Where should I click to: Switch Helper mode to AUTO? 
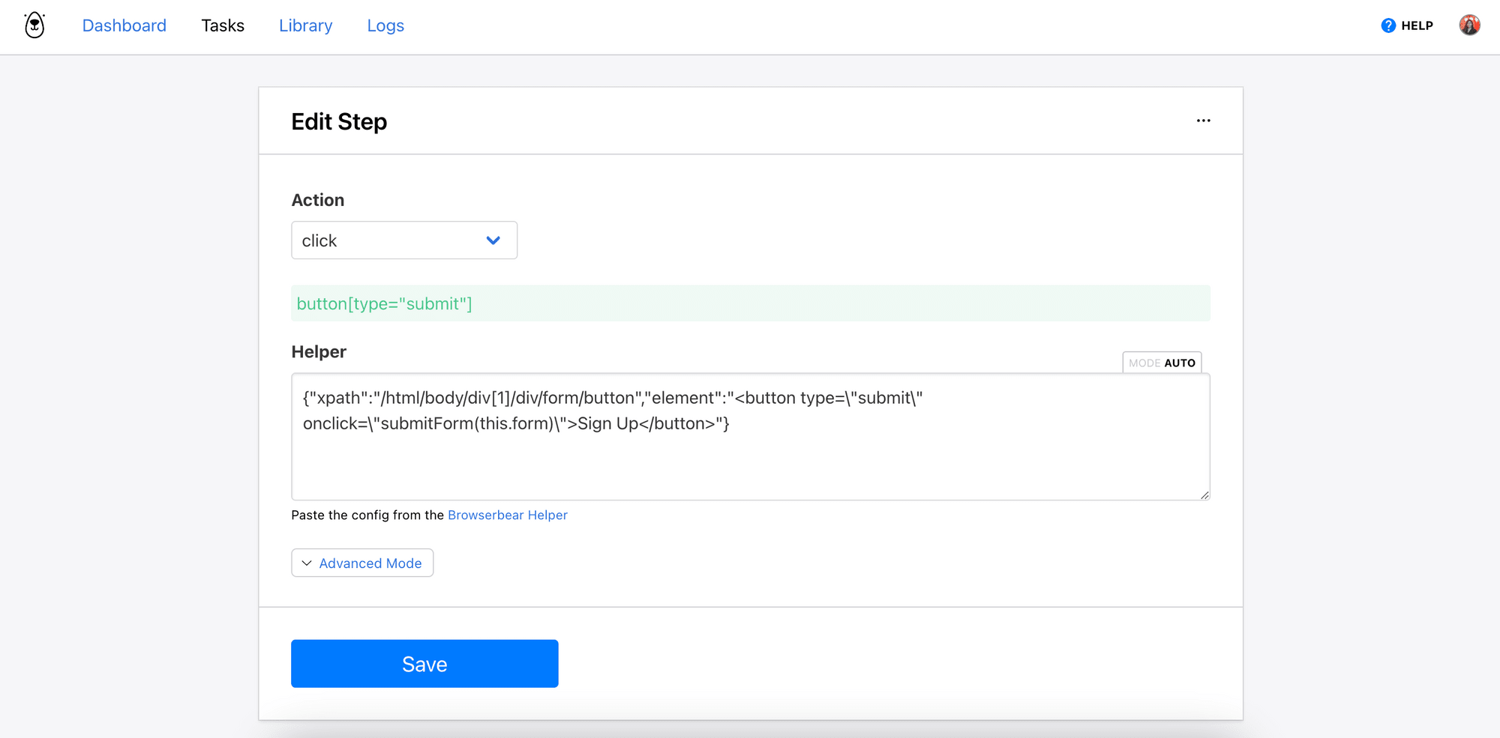pyautogui.click(x=1177, y=362)
